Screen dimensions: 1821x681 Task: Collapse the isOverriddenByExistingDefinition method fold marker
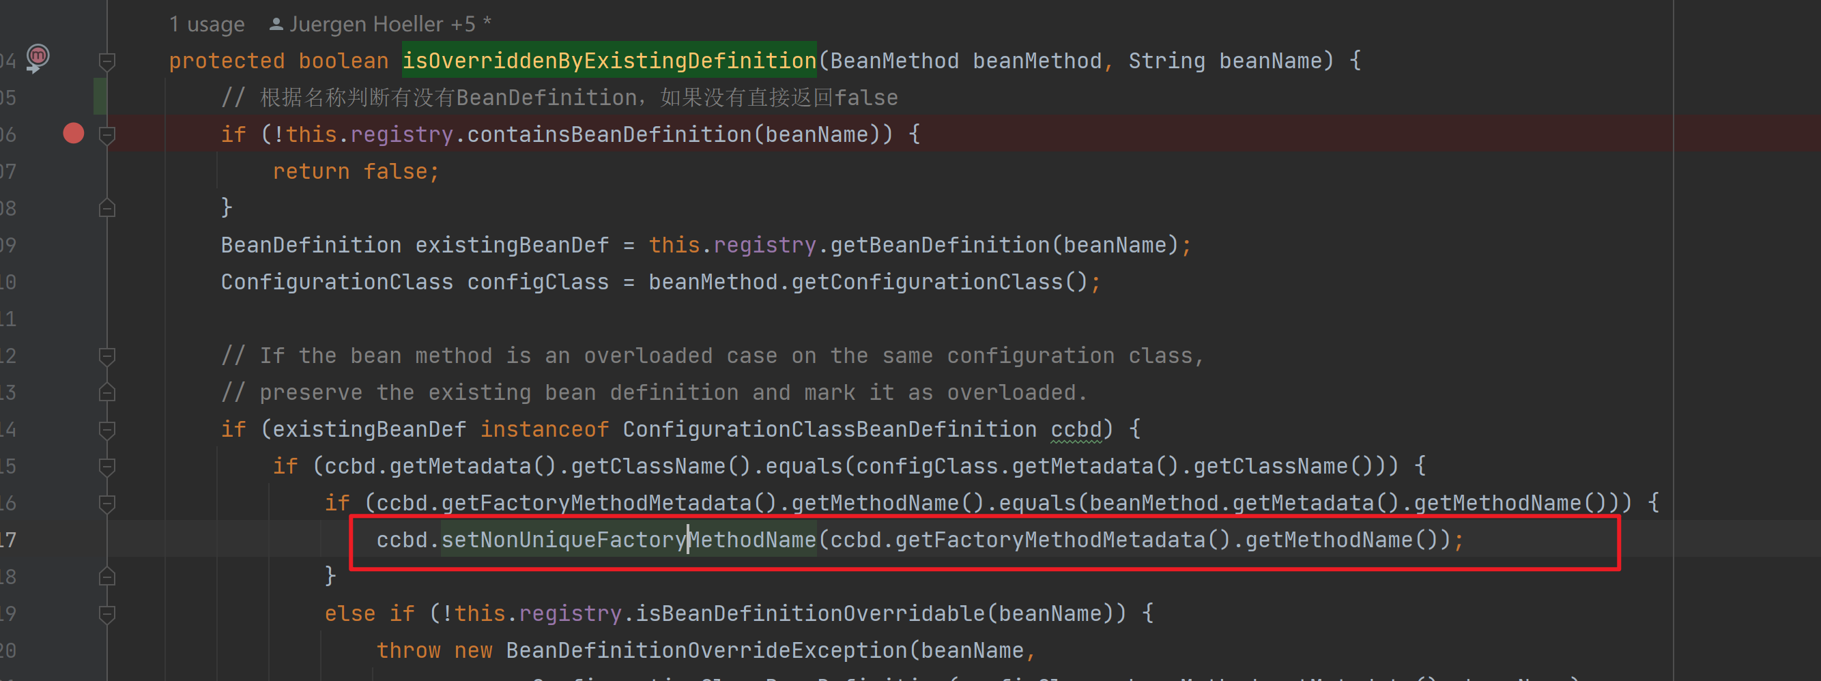pyautogui.click(x=106, y=61)
